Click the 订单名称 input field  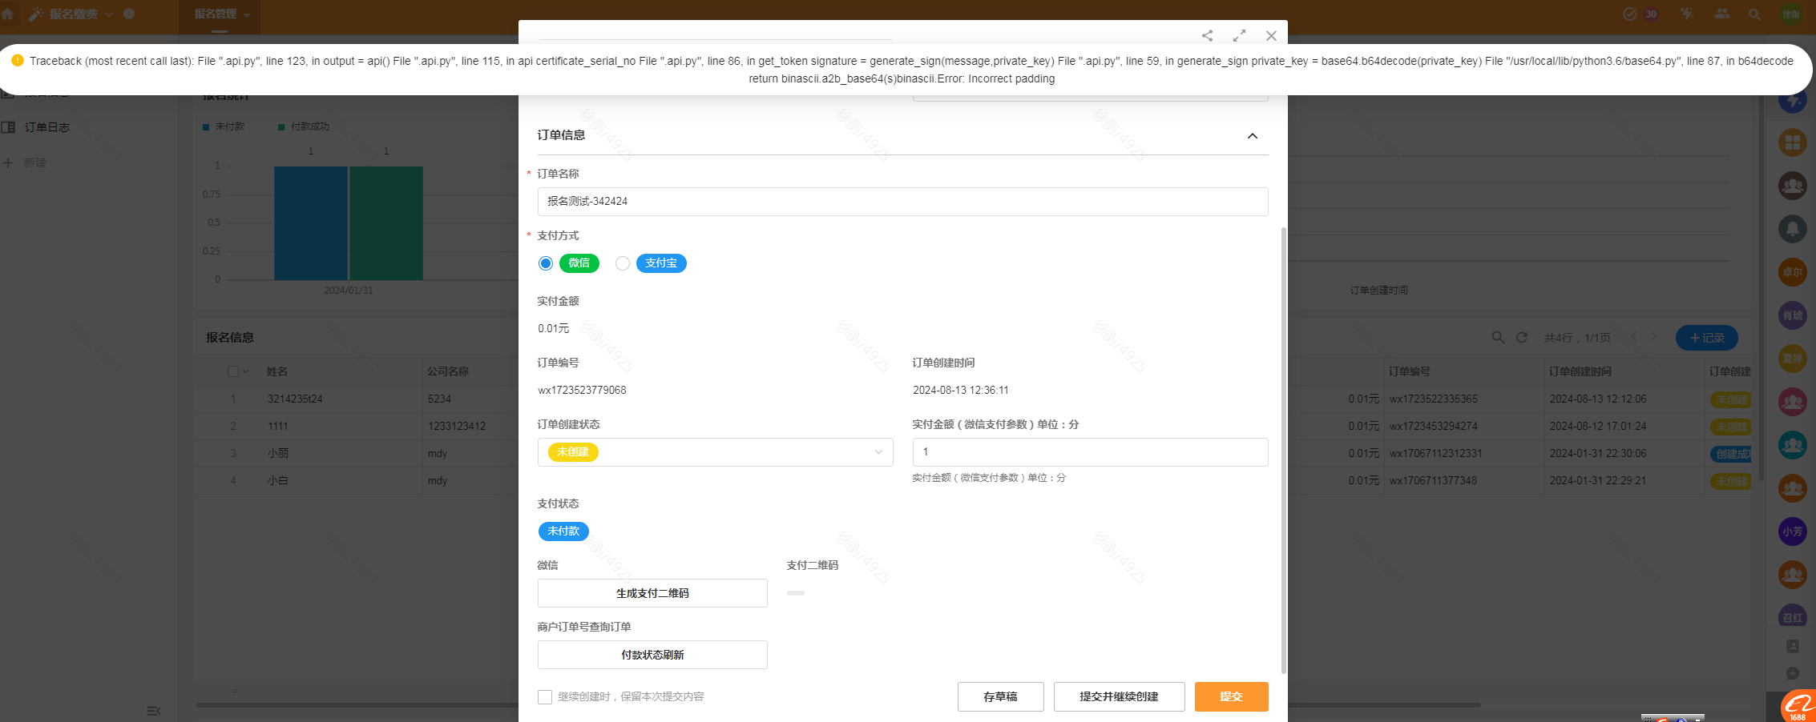click(902, 202)
